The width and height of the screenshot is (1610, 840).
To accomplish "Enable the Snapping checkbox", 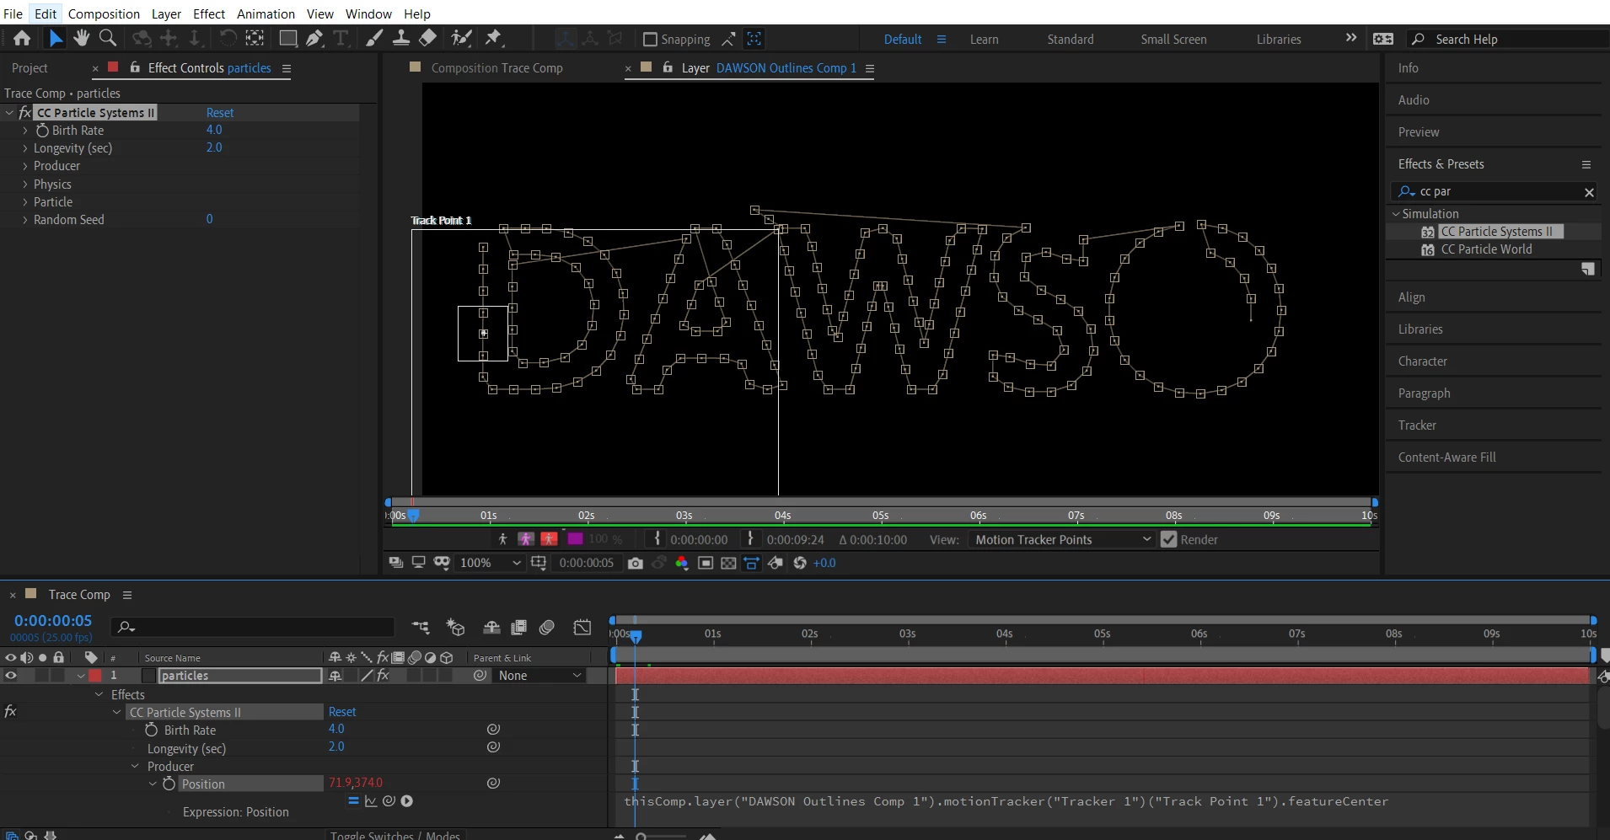I will point(650,40).
